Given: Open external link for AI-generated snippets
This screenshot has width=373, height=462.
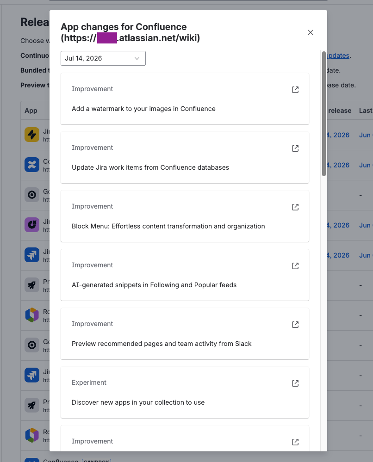Looking at the screenshot, I should click(x=295, y=266).
